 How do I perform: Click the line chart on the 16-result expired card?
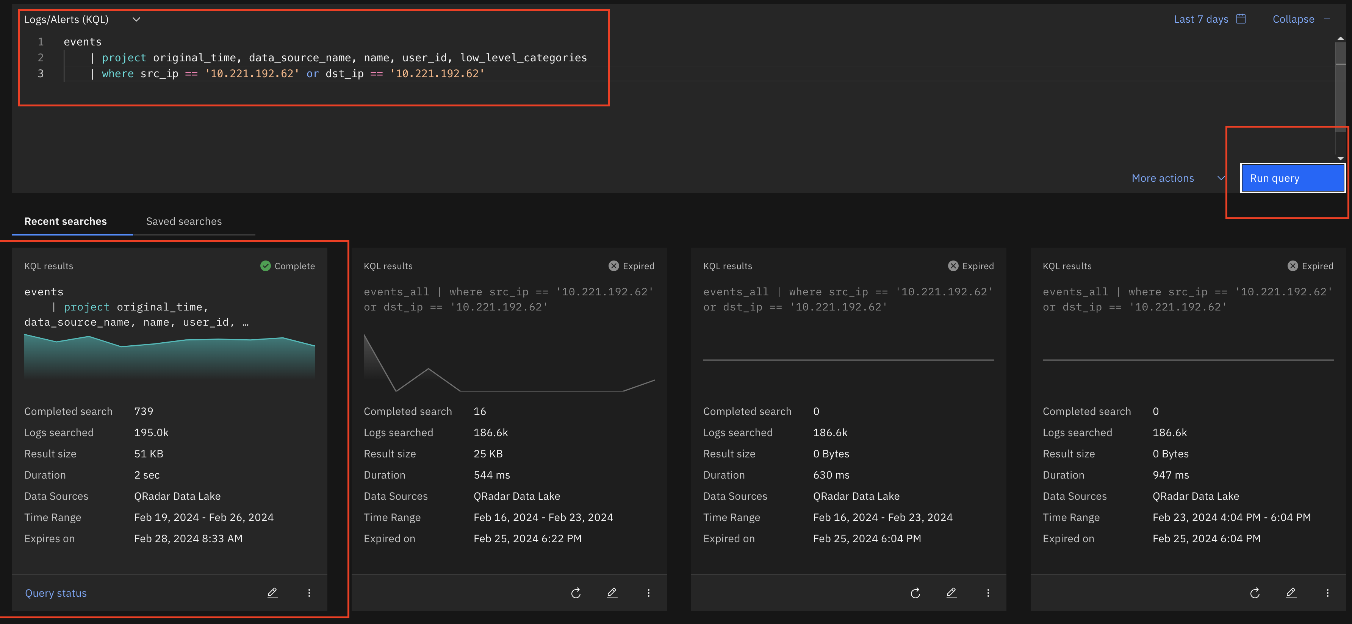coord(509,363)
